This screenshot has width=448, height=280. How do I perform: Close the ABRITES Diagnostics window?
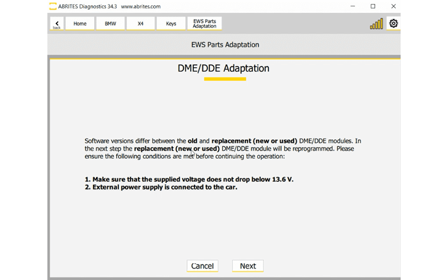[393, 6]
